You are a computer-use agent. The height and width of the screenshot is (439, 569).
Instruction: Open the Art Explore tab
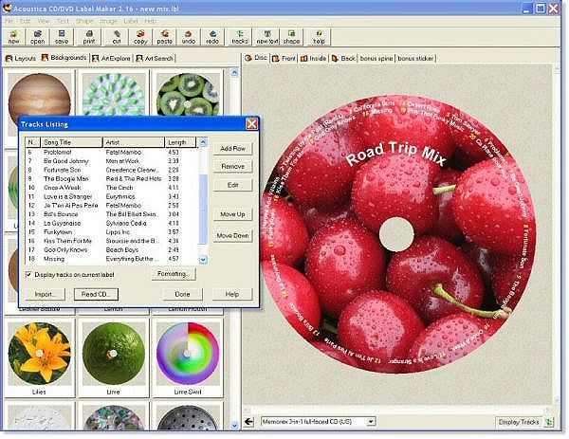coord(111,58)
